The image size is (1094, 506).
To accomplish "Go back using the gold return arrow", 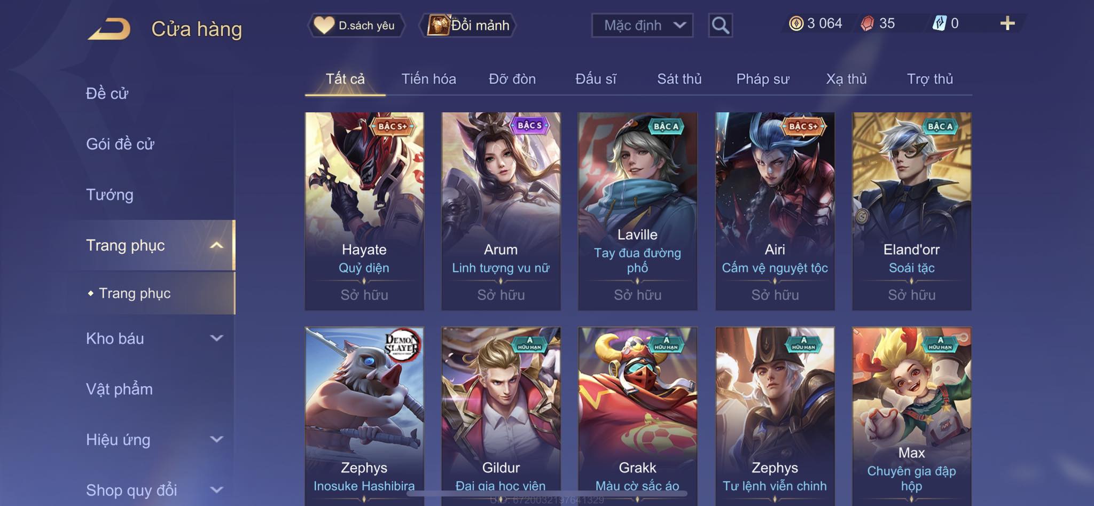I will (109, 29).
